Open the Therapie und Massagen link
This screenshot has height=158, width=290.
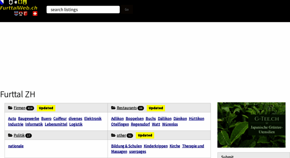(193, 146)
